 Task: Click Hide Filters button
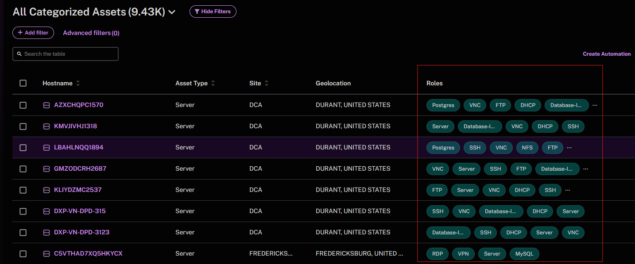point(213,11)
